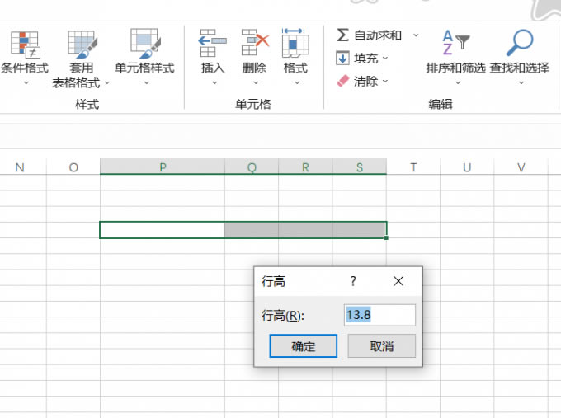Open the Format as Table icon

[x=81, y=45]
